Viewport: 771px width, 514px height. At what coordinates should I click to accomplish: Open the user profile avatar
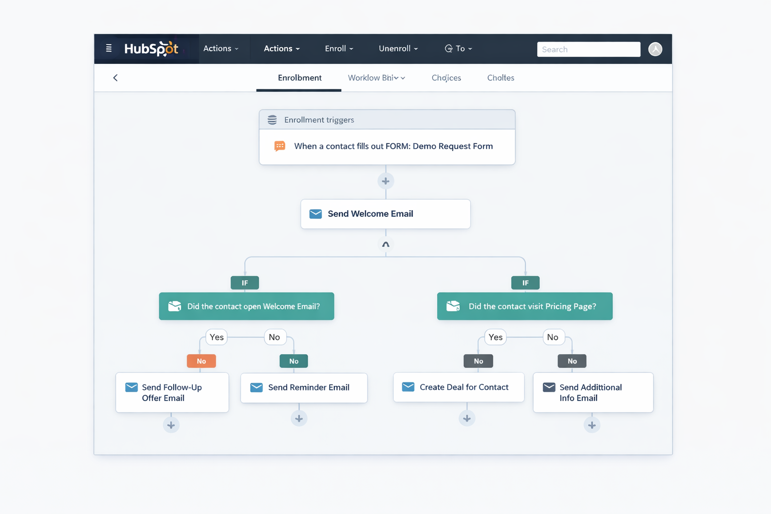tap(655, 49)
